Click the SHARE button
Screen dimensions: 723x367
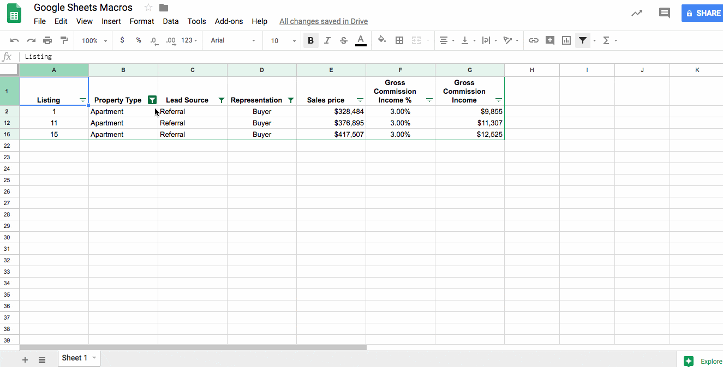pyautogui.click(x=704, y=13)
